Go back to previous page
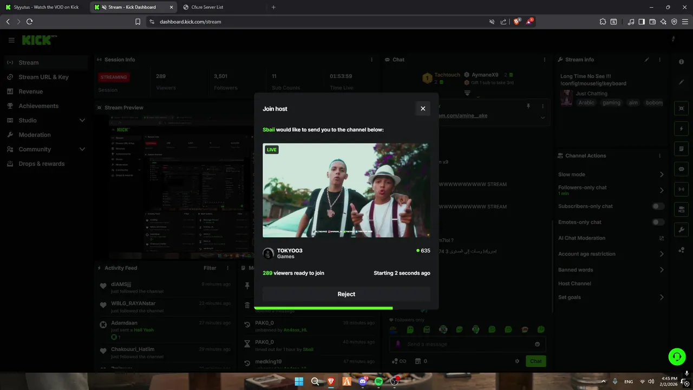This screenshot has width=693, height=390. point(8,22)
